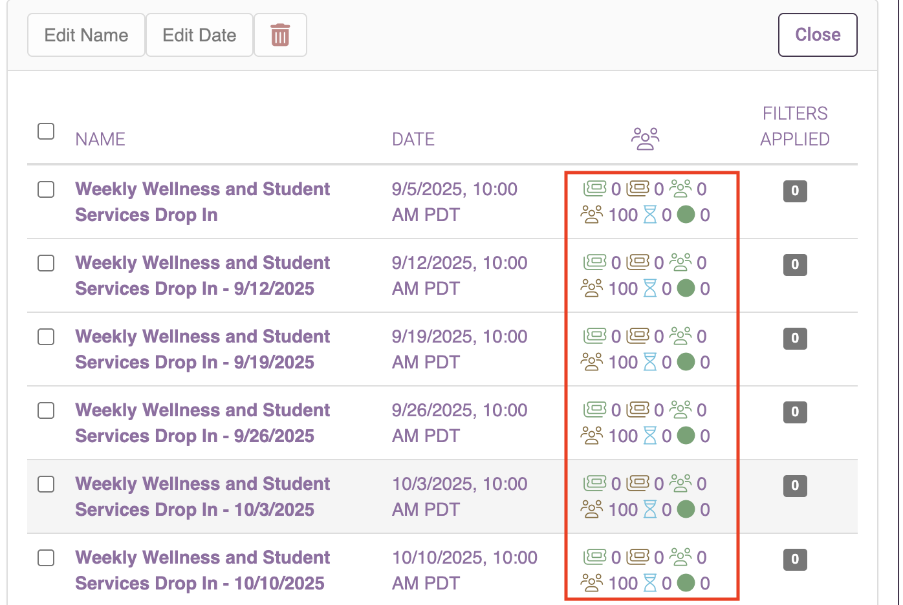This screenshot has width=903, height=605.
Task: Click the Edit Name button
Action: point(86,35)
